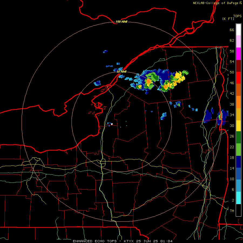This screenshot has height=243, width=243.
Task: Click the 14 value on the legend
Action: tap(232, 168)
